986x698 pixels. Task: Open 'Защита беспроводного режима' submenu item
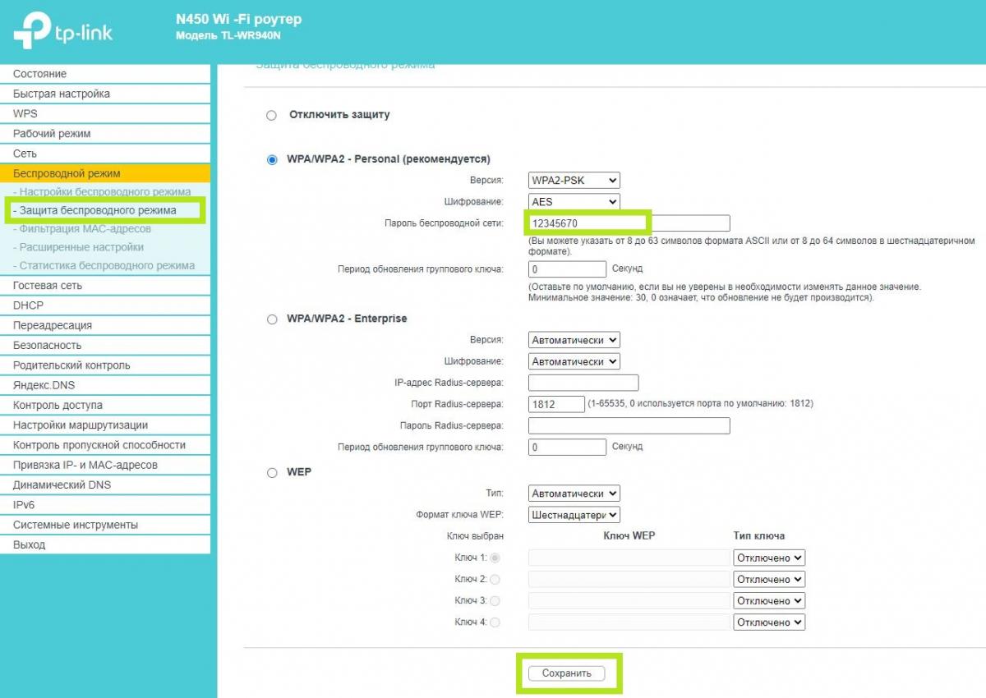pos(98,211)
